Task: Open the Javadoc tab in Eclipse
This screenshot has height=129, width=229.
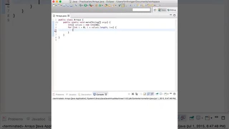Action: tap(71, 95)
